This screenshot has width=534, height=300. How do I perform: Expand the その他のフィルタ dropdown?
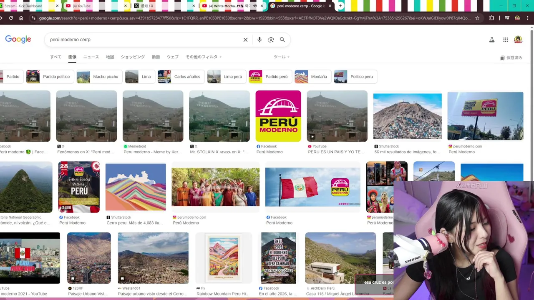coord(204,57)
